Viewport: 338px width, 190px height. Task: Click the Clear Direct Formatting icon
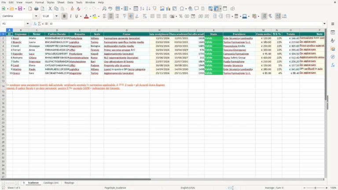click(x=78, y=9)
